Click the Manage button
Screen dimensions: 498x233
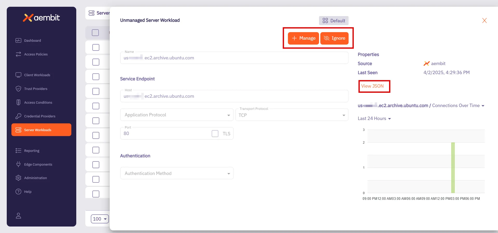[303, 38]
